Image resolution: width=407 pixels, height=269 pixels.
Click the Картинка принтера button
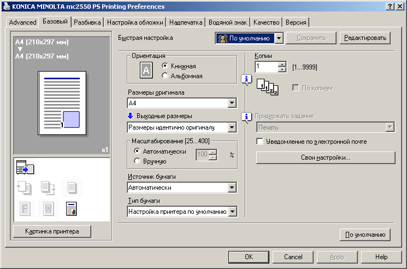52,231
